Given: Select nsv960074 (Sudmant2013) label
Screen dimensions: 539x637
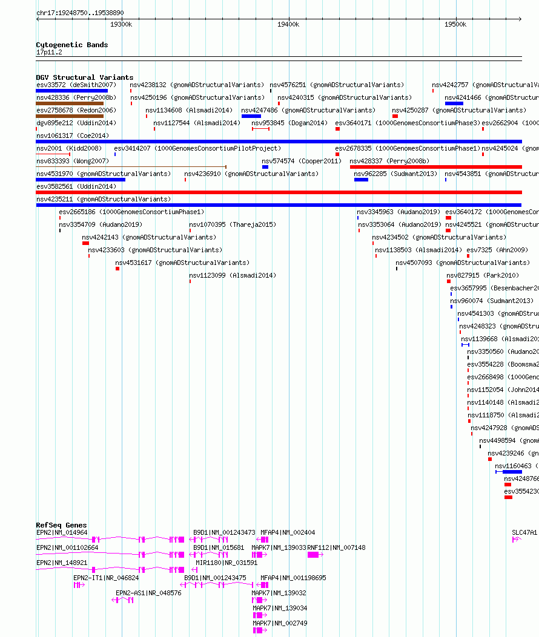Looking at the screenshot, I should click(492, 301).
